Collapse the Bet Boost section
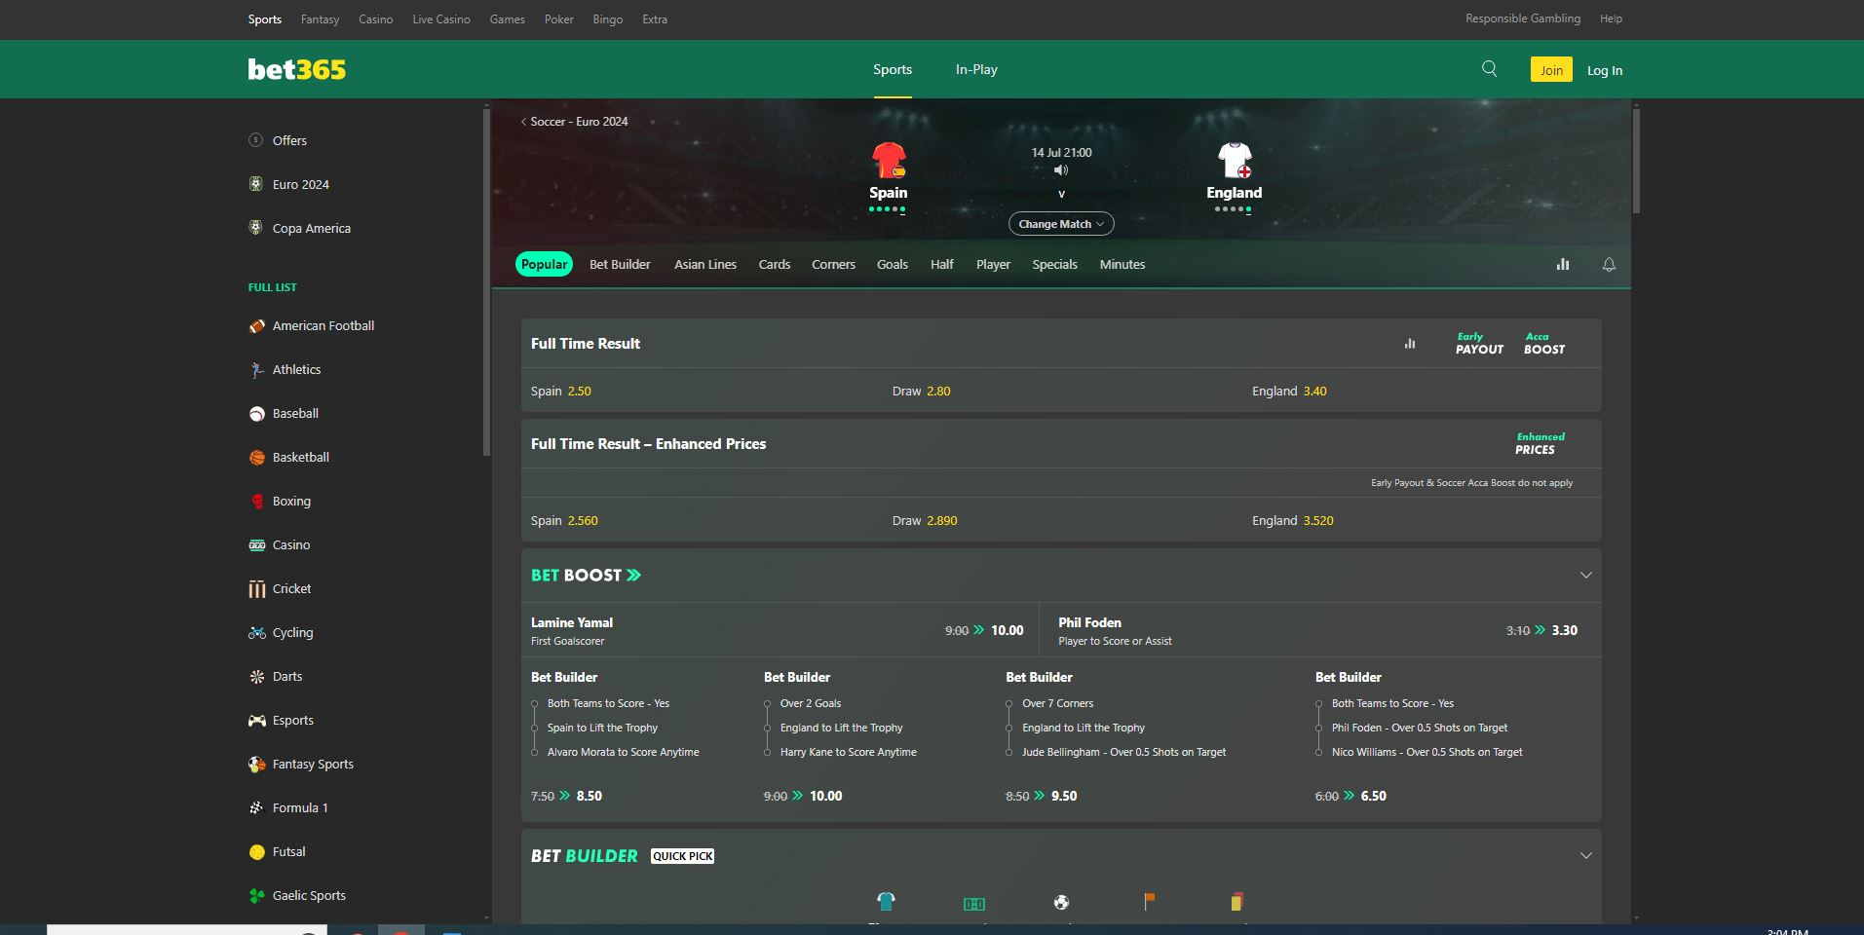Viewport: 1864px width, 935px height. (x=1585, y=575)
